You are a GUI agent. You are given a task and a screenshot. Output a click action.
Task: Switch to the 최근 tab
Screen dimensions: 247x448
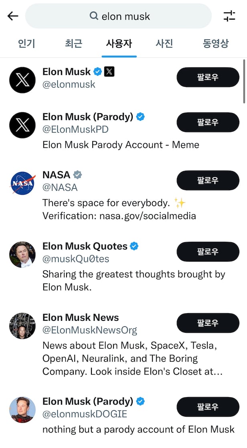[73, 43]
